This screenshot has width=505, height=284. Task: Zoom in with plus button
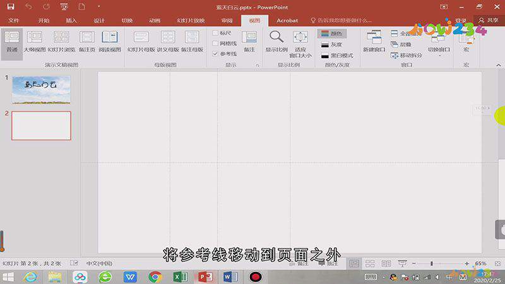(x=466, y=264)
